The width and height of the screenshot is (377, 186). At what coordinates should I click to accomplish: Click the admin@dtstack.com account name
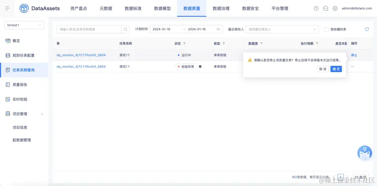point(357,8)
